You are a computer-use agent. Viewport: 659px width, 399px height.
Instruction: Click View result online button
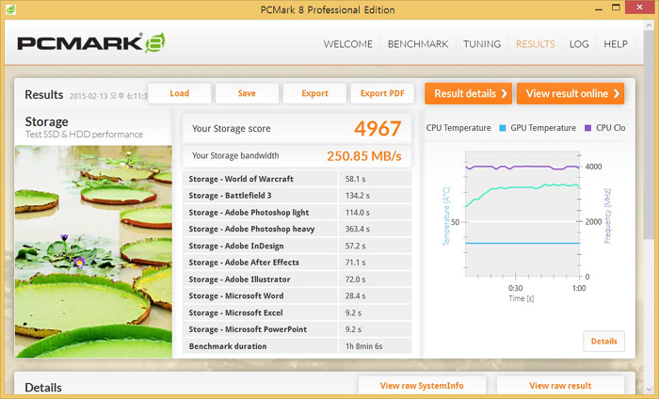[571, 93]
